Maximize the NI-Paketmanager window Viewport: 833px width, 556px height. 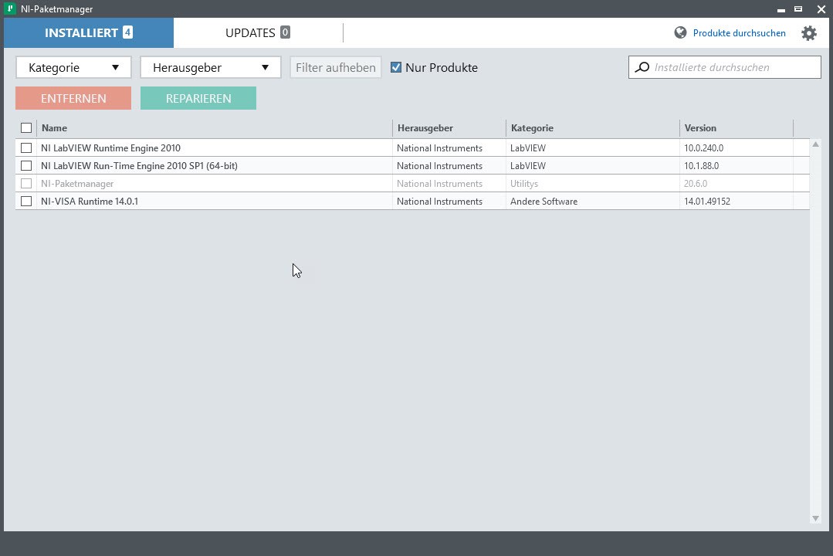(x=798, y=9)
